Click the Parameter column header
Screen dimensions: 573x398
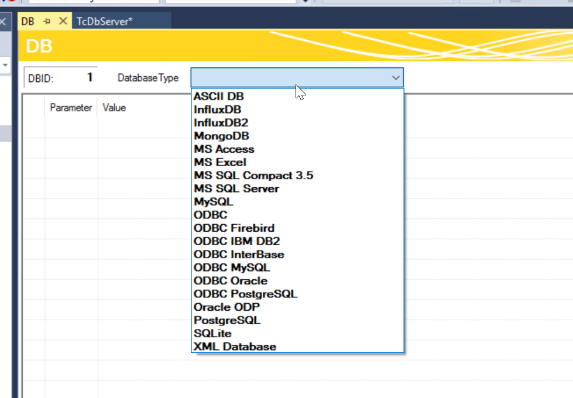pos(71,108)
